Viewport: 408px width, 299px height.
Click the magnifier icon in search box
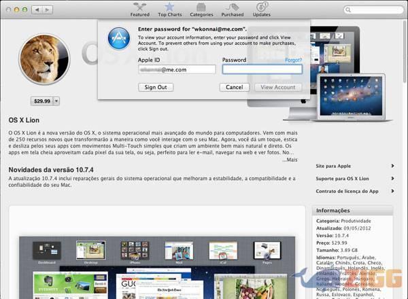(348, 10)
